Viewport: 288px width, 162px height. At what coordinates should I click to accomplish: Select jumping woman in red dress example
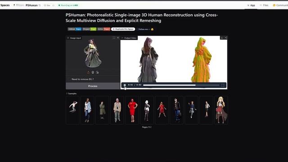tap(162, 110)
